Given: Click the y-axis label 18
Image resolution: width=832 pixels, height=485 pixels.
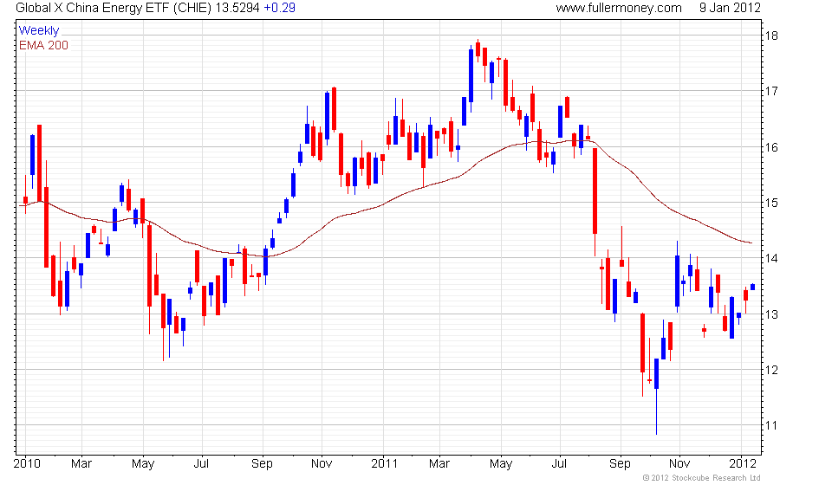Looking at the screenshot, I should (x=771, y=36).
